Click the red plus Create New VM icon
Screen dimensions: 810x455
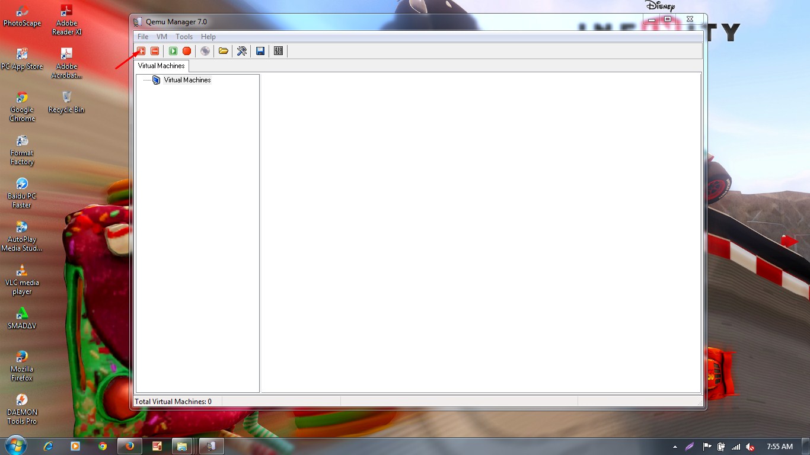click(141, 51)
